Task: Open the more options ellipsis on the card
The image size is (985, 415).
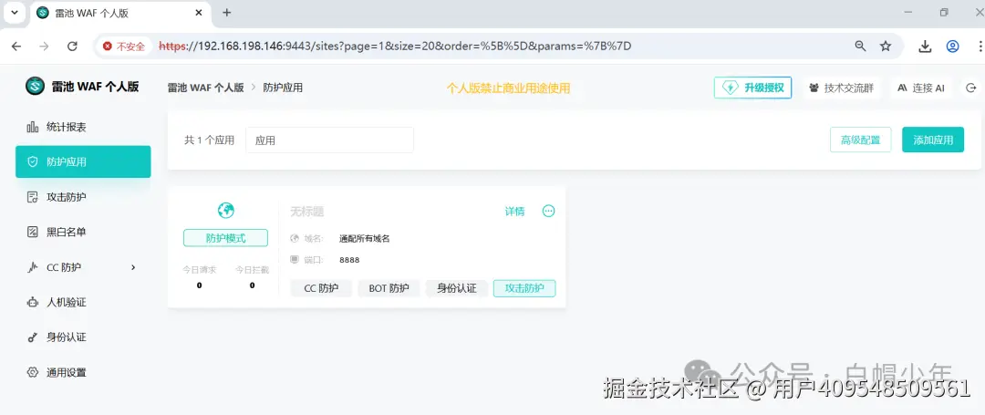Action: [548, 211]
